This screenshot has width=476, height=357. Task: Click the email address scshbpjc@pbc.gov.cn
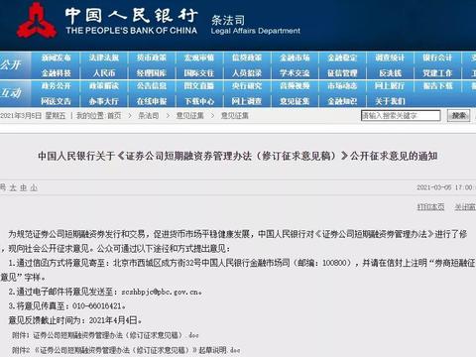[161, 292]
